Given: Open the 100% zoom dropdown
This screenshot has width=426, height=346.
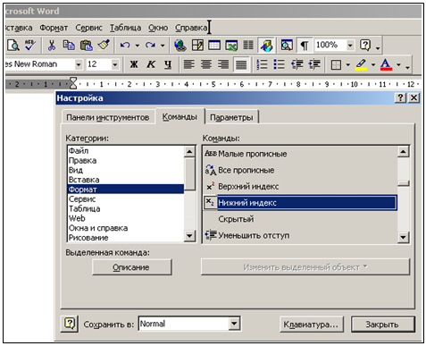Looking at the screenshot, I should click(350, 46).
